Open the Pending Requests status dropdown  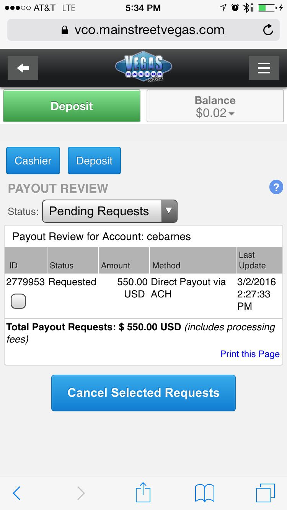coord(110,211)
